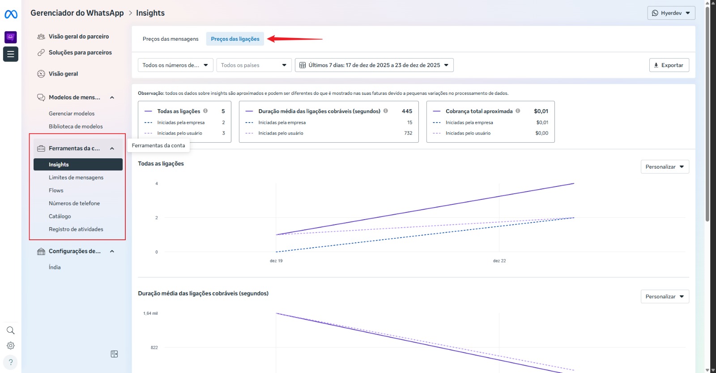The image size is (716, 373).
Task: Open settings via the gear icon
Action: (11, 346)
